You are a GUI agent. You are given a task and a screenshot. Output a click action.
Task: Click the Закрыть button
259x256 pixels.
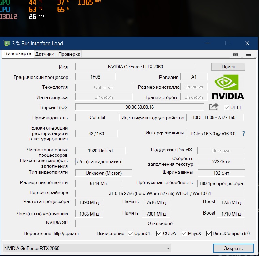[x=233, y=248]
